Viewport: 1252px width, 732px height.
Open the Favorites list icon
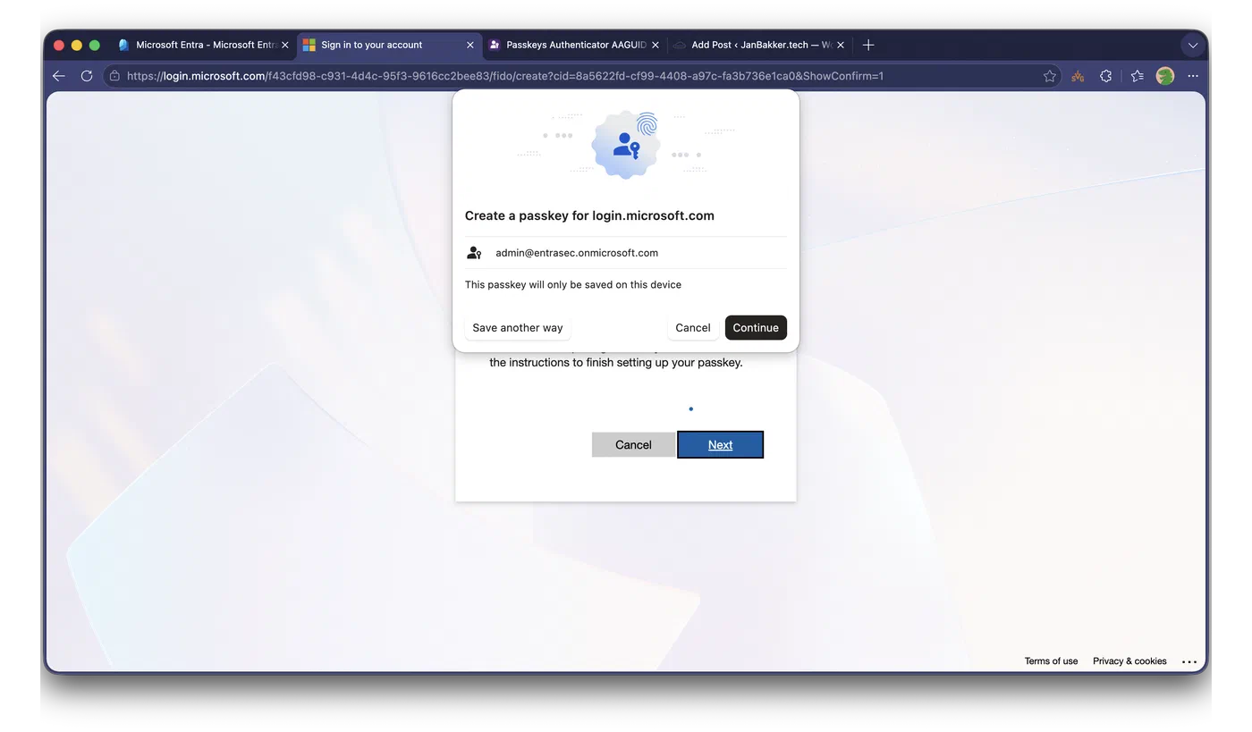pyautogui.click(x=1137, y=76)
